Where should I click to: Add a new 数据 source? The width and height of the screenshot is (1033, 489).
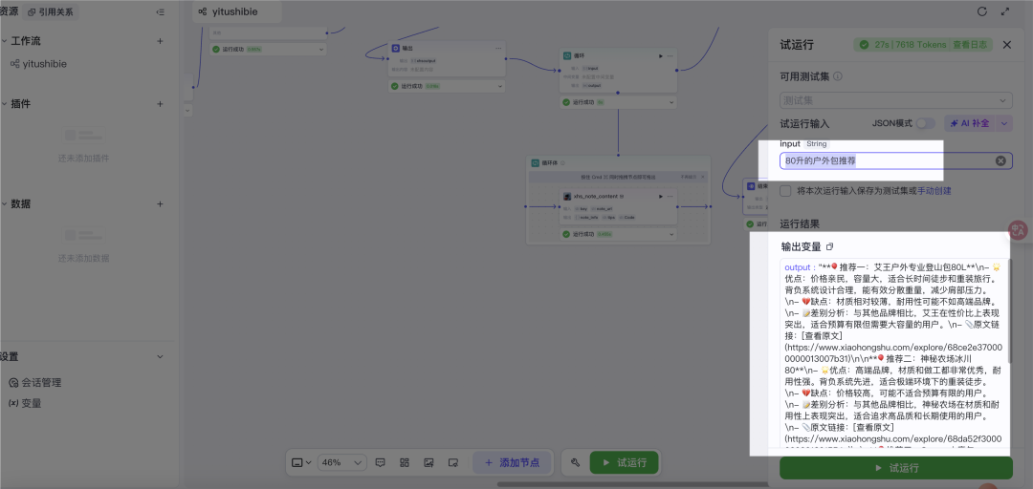[160, 204]
